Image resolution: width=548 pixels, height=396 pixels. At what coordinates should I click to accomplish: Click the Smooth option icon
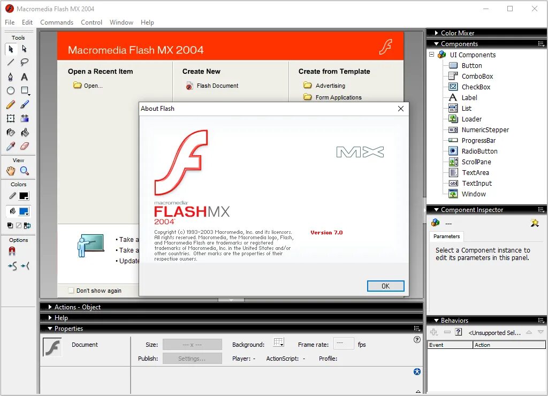tap(13, 266)
